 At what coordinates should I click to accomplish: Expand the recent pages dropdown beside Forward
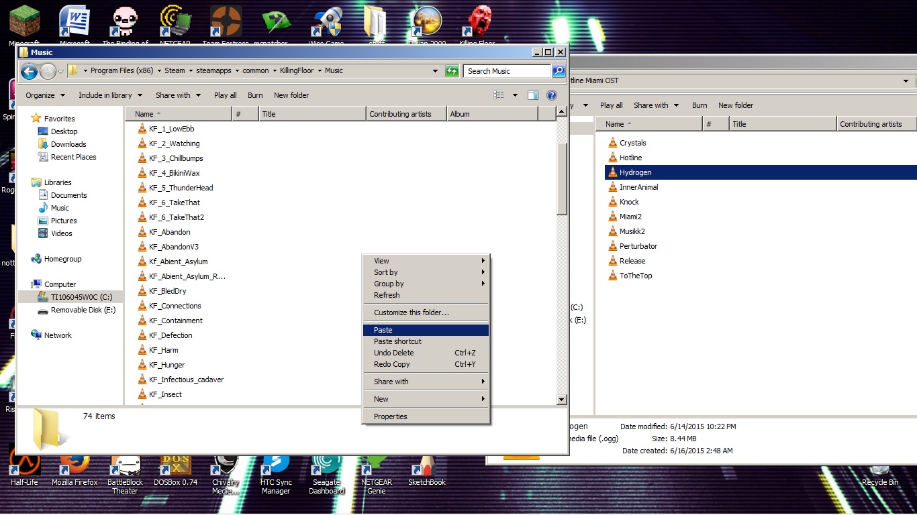click(61, 71)
